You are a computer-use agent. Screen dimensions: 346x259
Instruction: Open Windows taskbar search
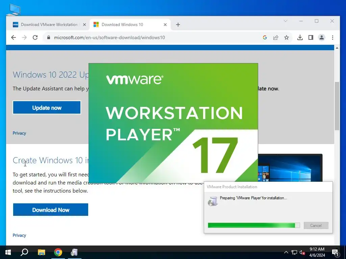point(24,252)
